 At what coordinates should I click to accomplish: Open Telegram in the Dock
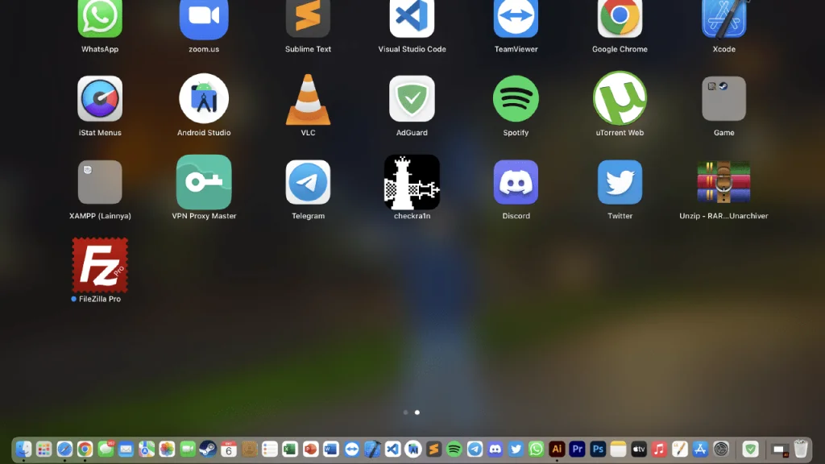475,449
